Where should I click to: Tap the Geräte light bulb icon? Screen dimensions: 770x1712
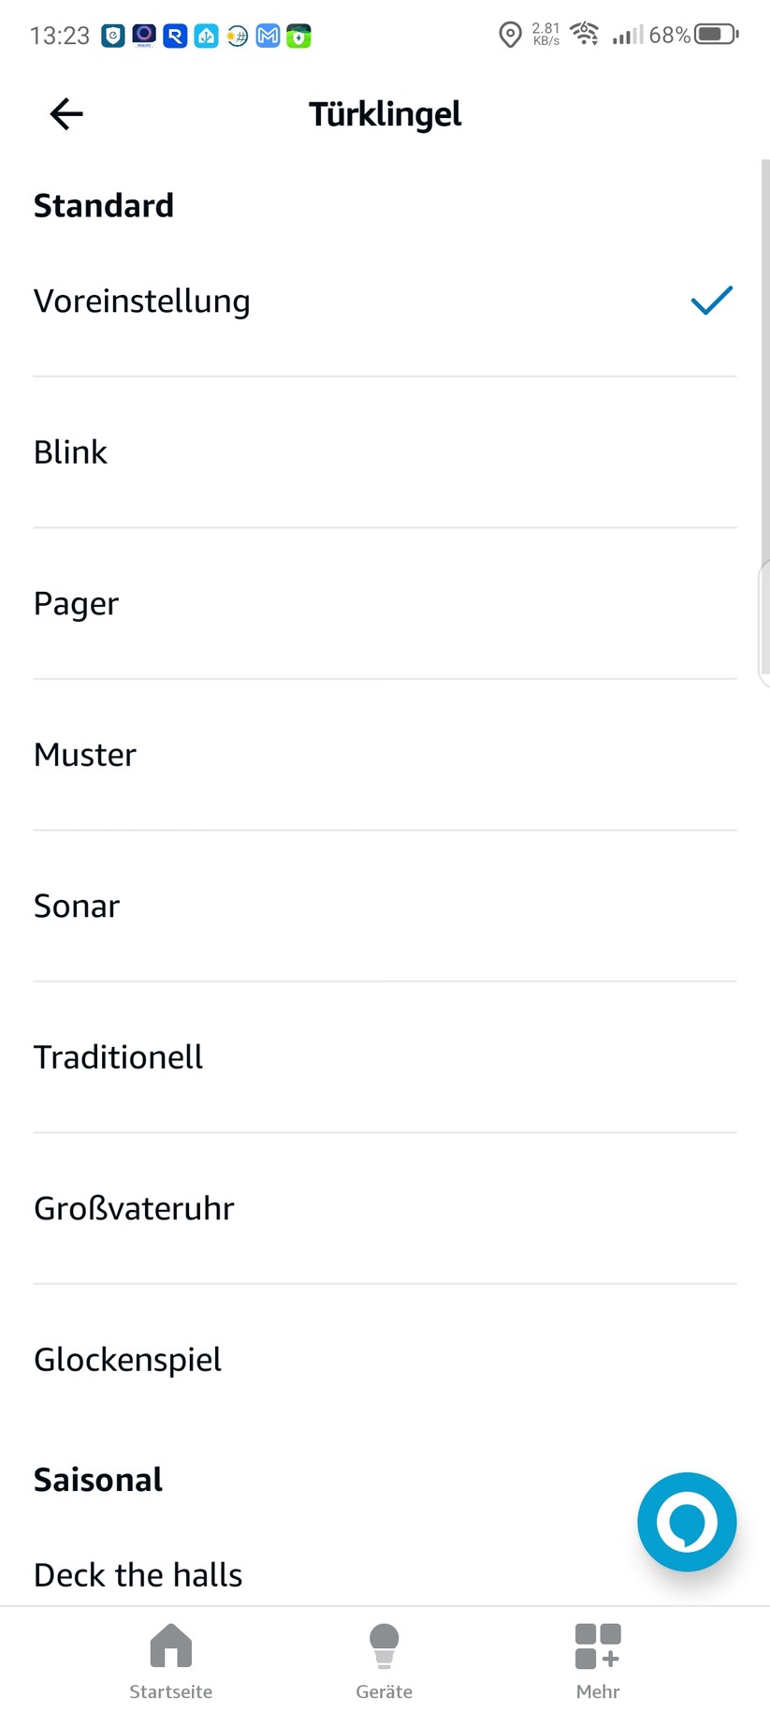click(384, 1646)
